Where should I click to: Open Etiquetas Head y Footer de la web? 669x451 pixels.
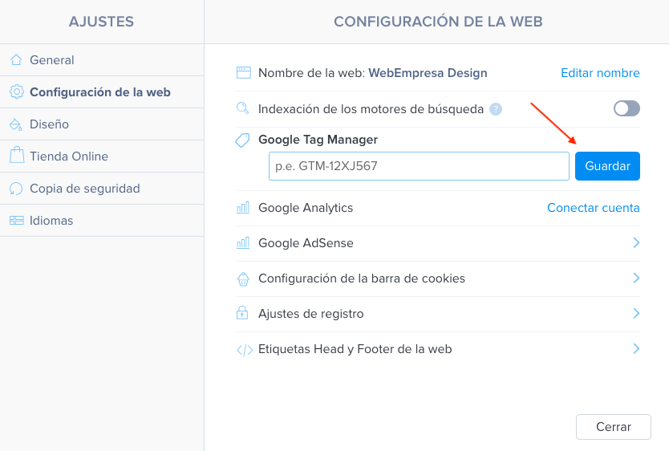pyautogui.click(x=438, y=349)
